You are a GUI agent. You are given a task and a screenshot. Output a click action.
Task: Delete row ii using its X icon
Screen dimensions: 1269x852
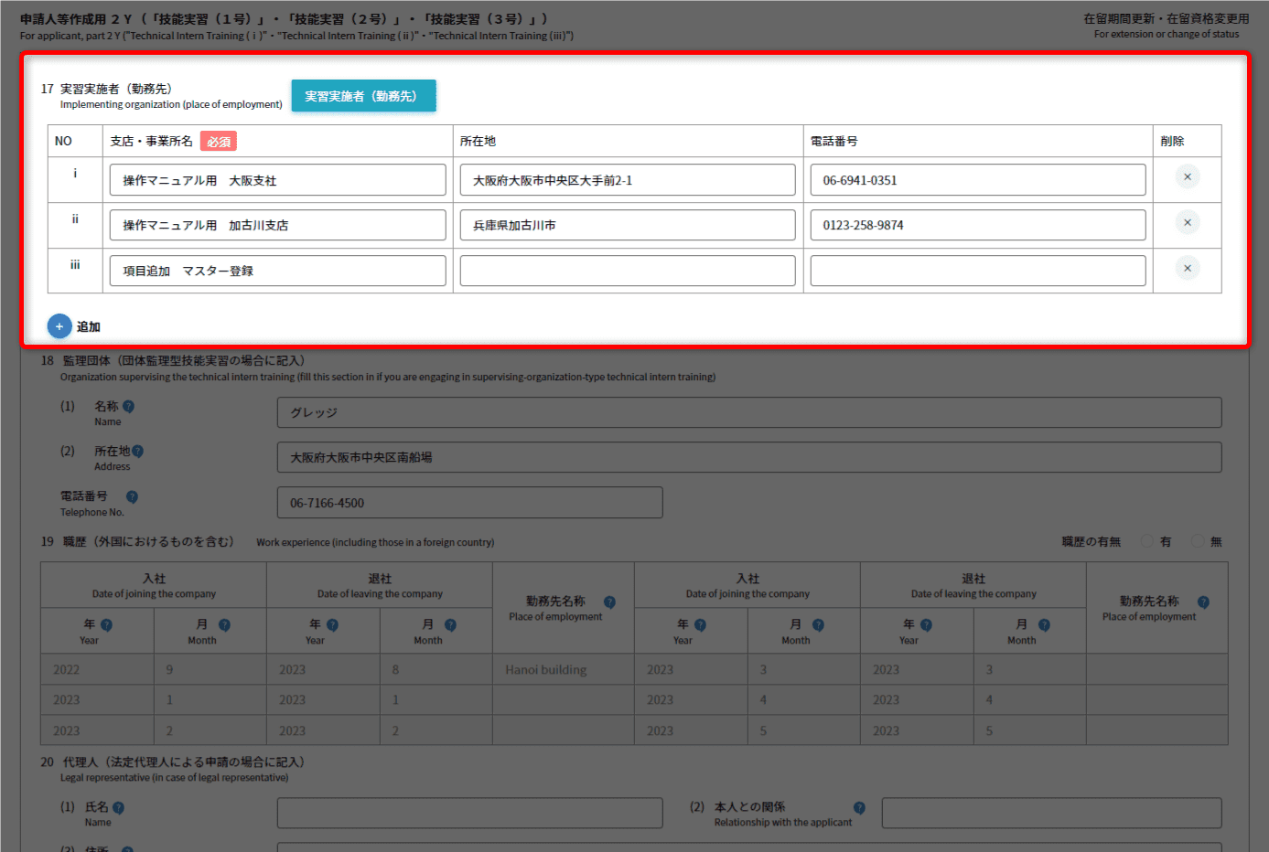click(x=1187, y=223)
